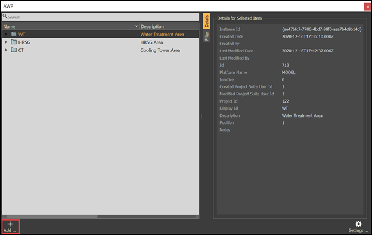Focus the Search input field
This screenshot has width=372, height=235.
pos(101,17)
